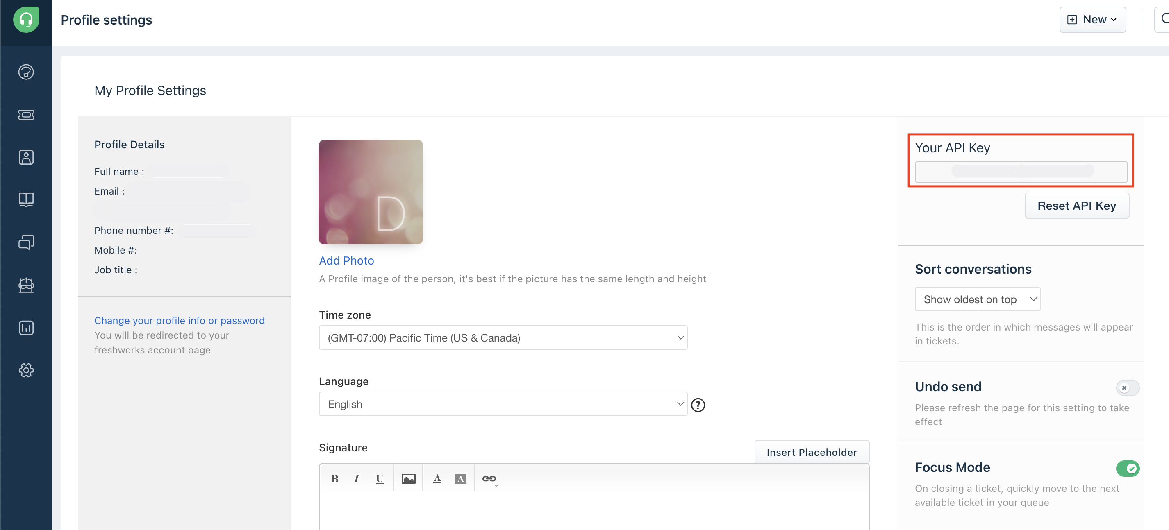Click Change your profile info or password
1169x530 pixels.
(179, 321)
